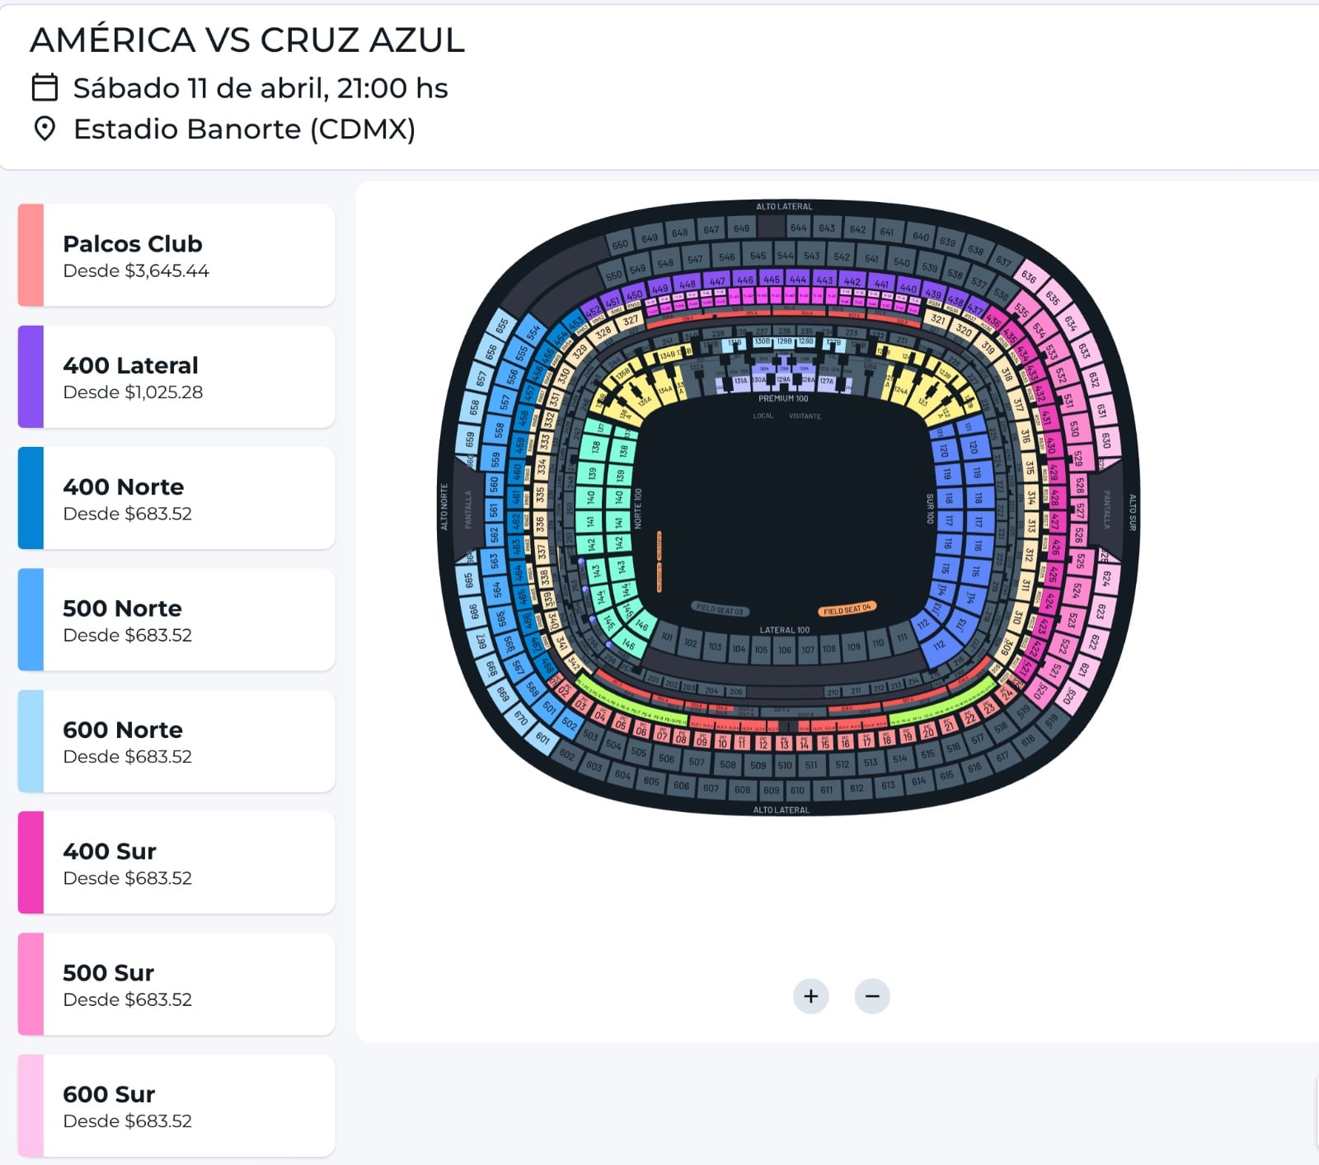Select section 559 on the left side
The height and width of the screenshot is (1165, 1319).
495,458
